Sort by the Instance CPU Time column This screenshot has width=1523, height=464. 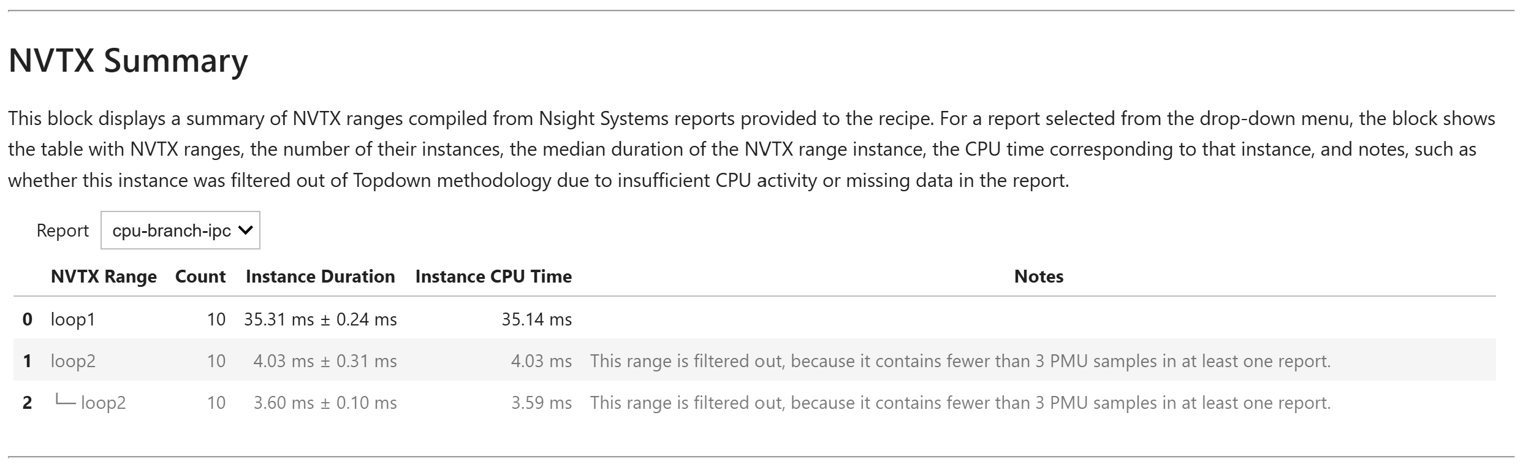(x=493, y=276)
